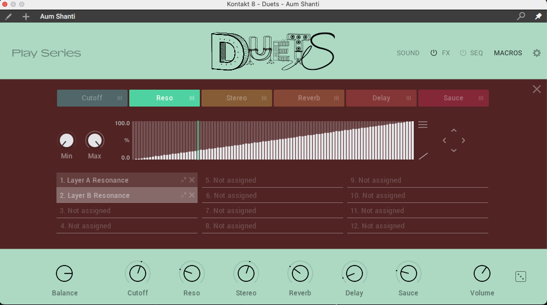Open the FX page
This screenshot has width=547, height=305.
446,53
